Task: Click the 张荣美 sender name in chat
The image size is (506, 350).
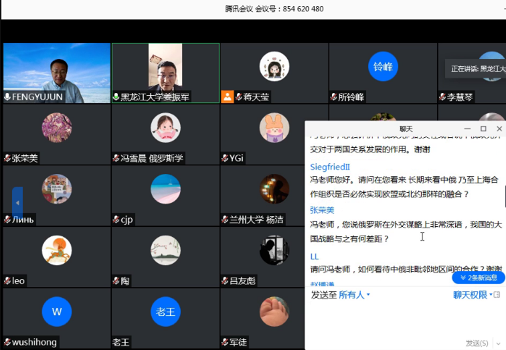Action: pos(322,210)
